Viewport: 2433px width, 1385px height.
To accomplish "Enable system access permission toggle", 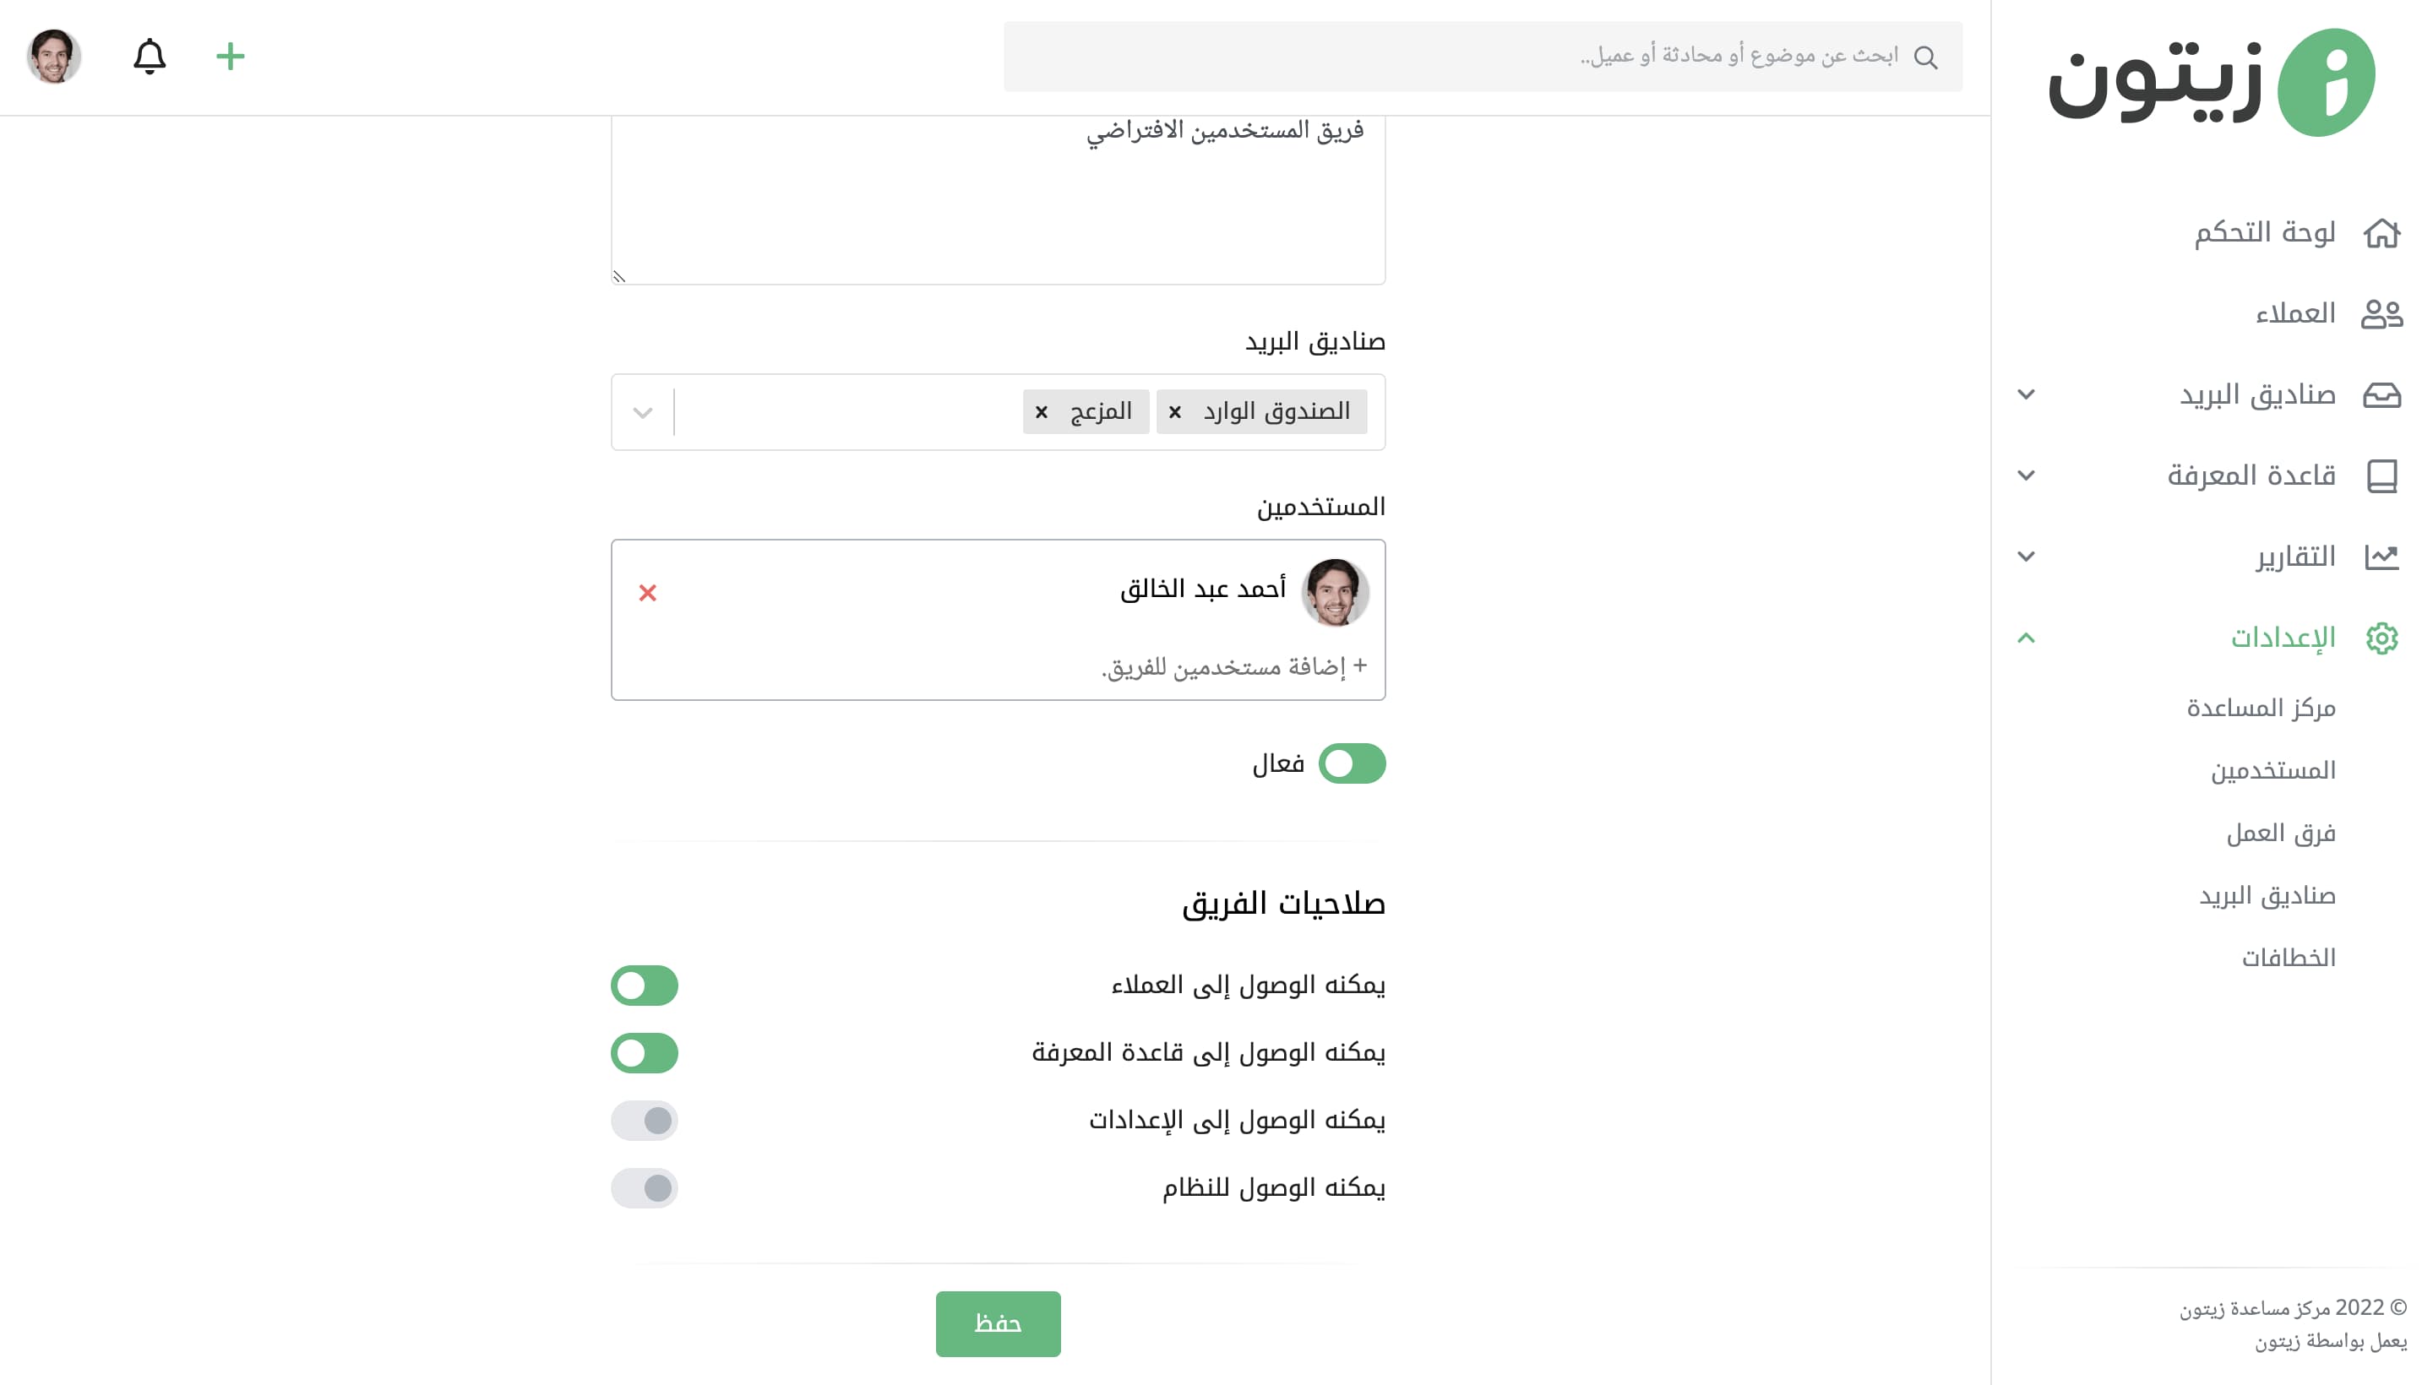I will coord(645,1188).
